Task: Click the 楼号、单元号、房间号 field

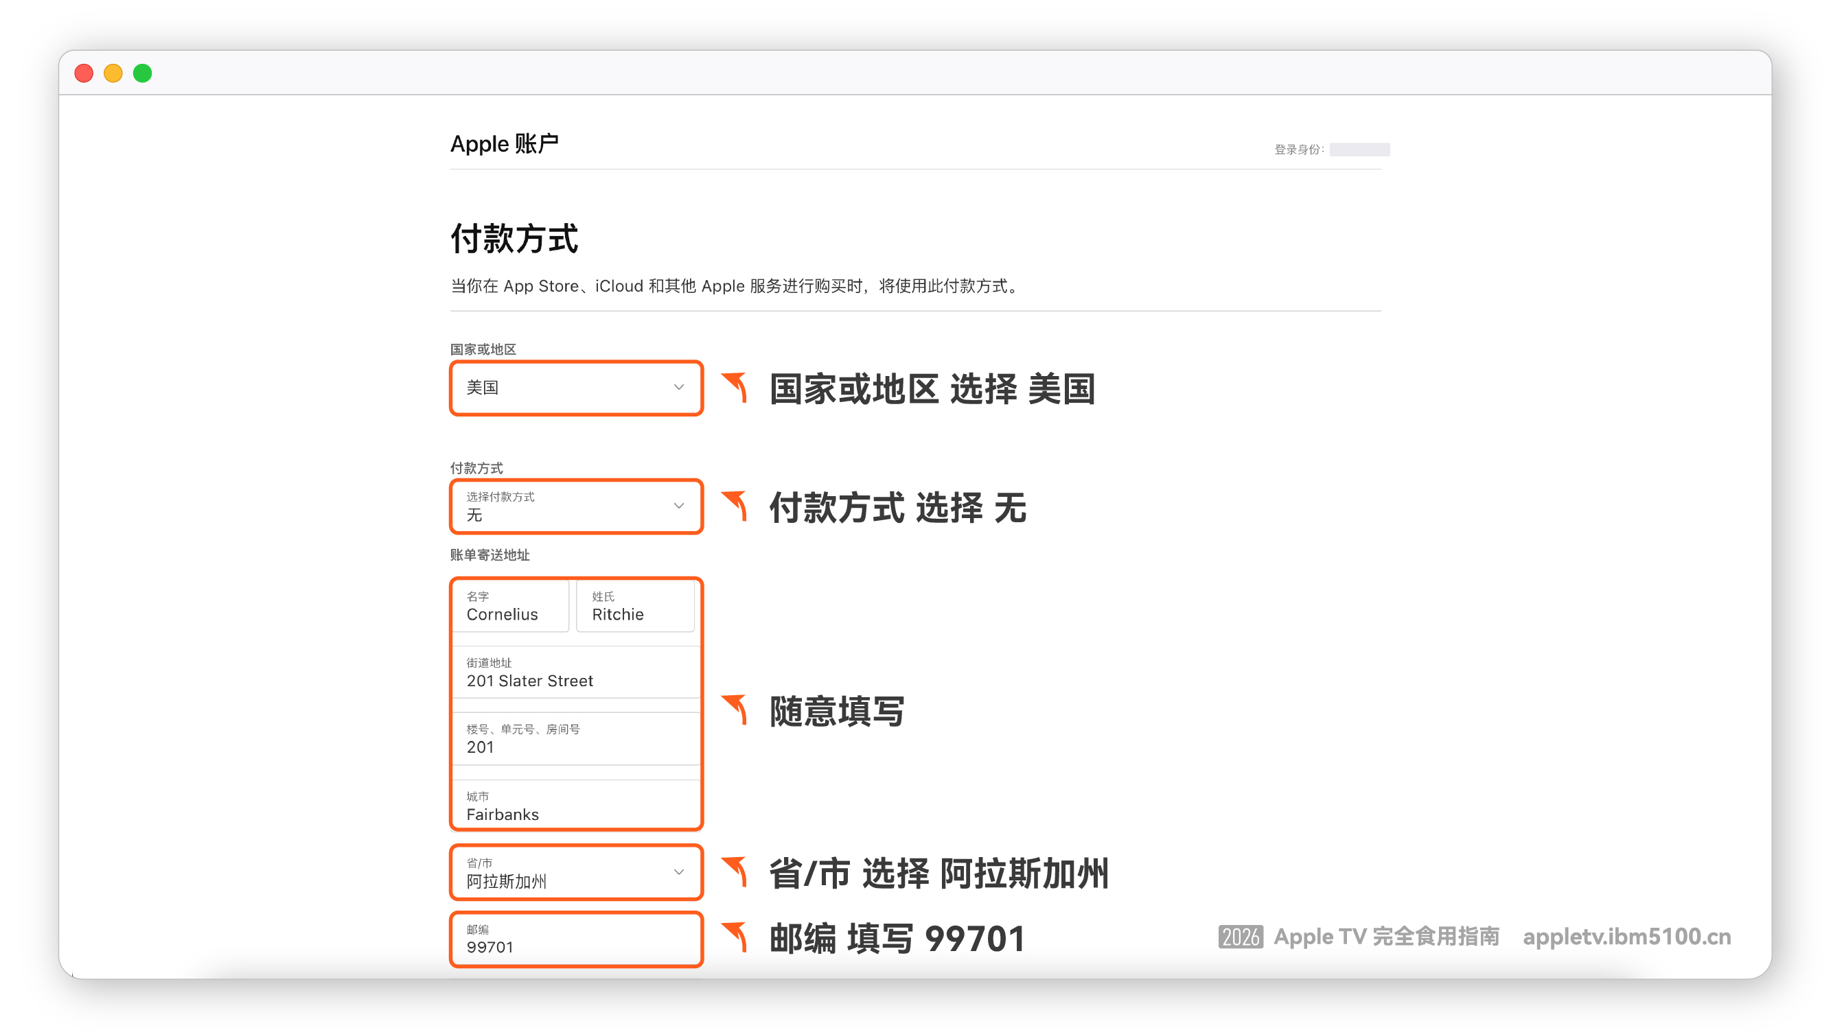Action: tap(576, 739)
